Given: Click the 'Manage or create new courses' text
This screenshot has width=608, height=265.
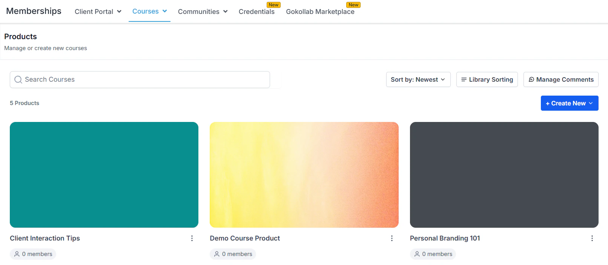Looking at the screenshot, I should pos(46,48).
